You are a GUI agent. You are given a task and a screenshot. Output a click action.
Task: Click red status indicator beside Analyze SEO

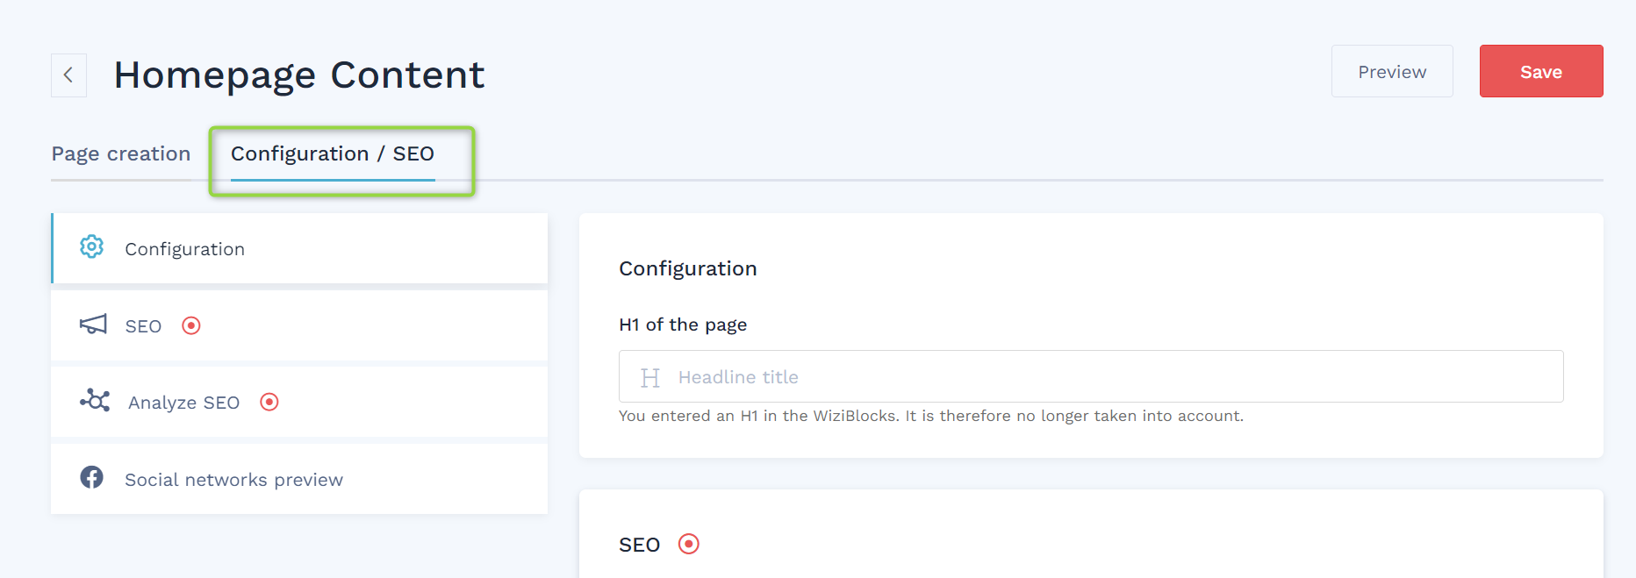click(x=269, y=402)
